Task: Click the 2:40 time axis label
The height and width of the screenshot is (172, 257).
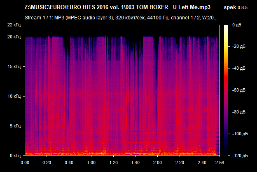Action: 202,163
